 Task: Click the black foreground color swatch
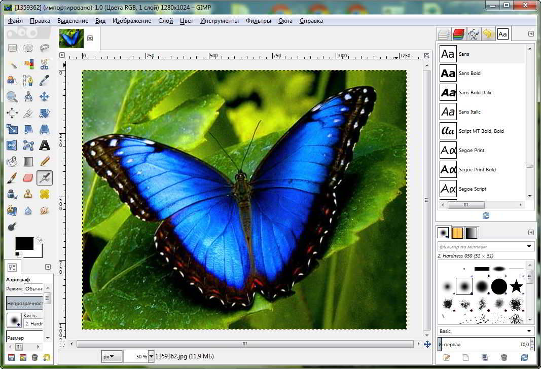tap(24, 243)
